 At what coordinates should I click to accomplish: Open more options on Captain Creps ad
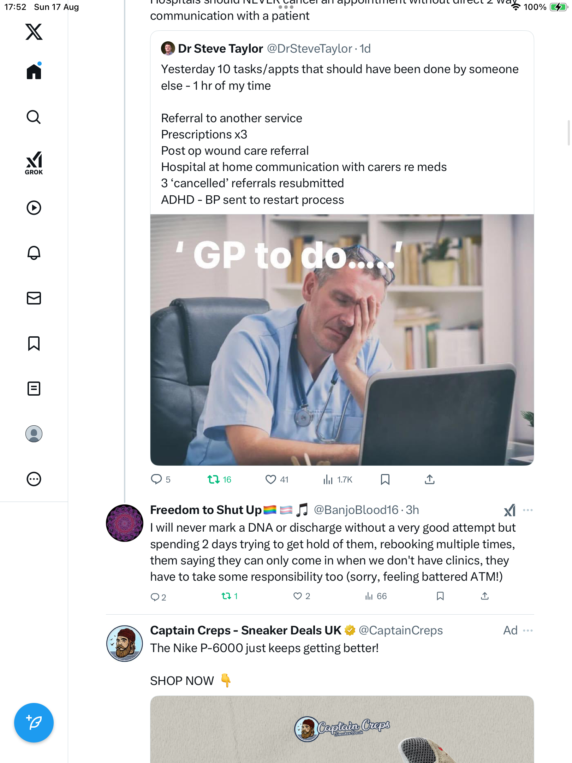528,631
